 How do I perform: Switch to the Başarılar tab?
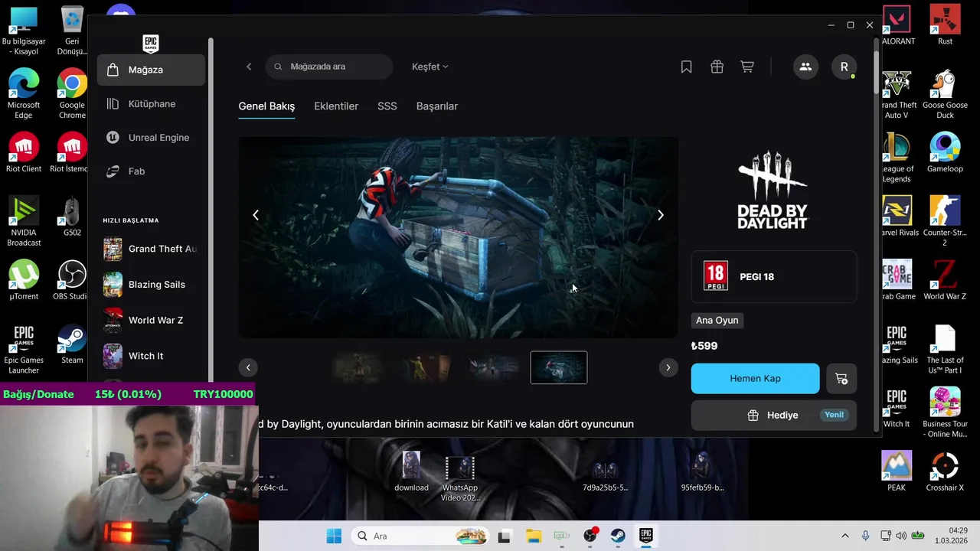437,106
